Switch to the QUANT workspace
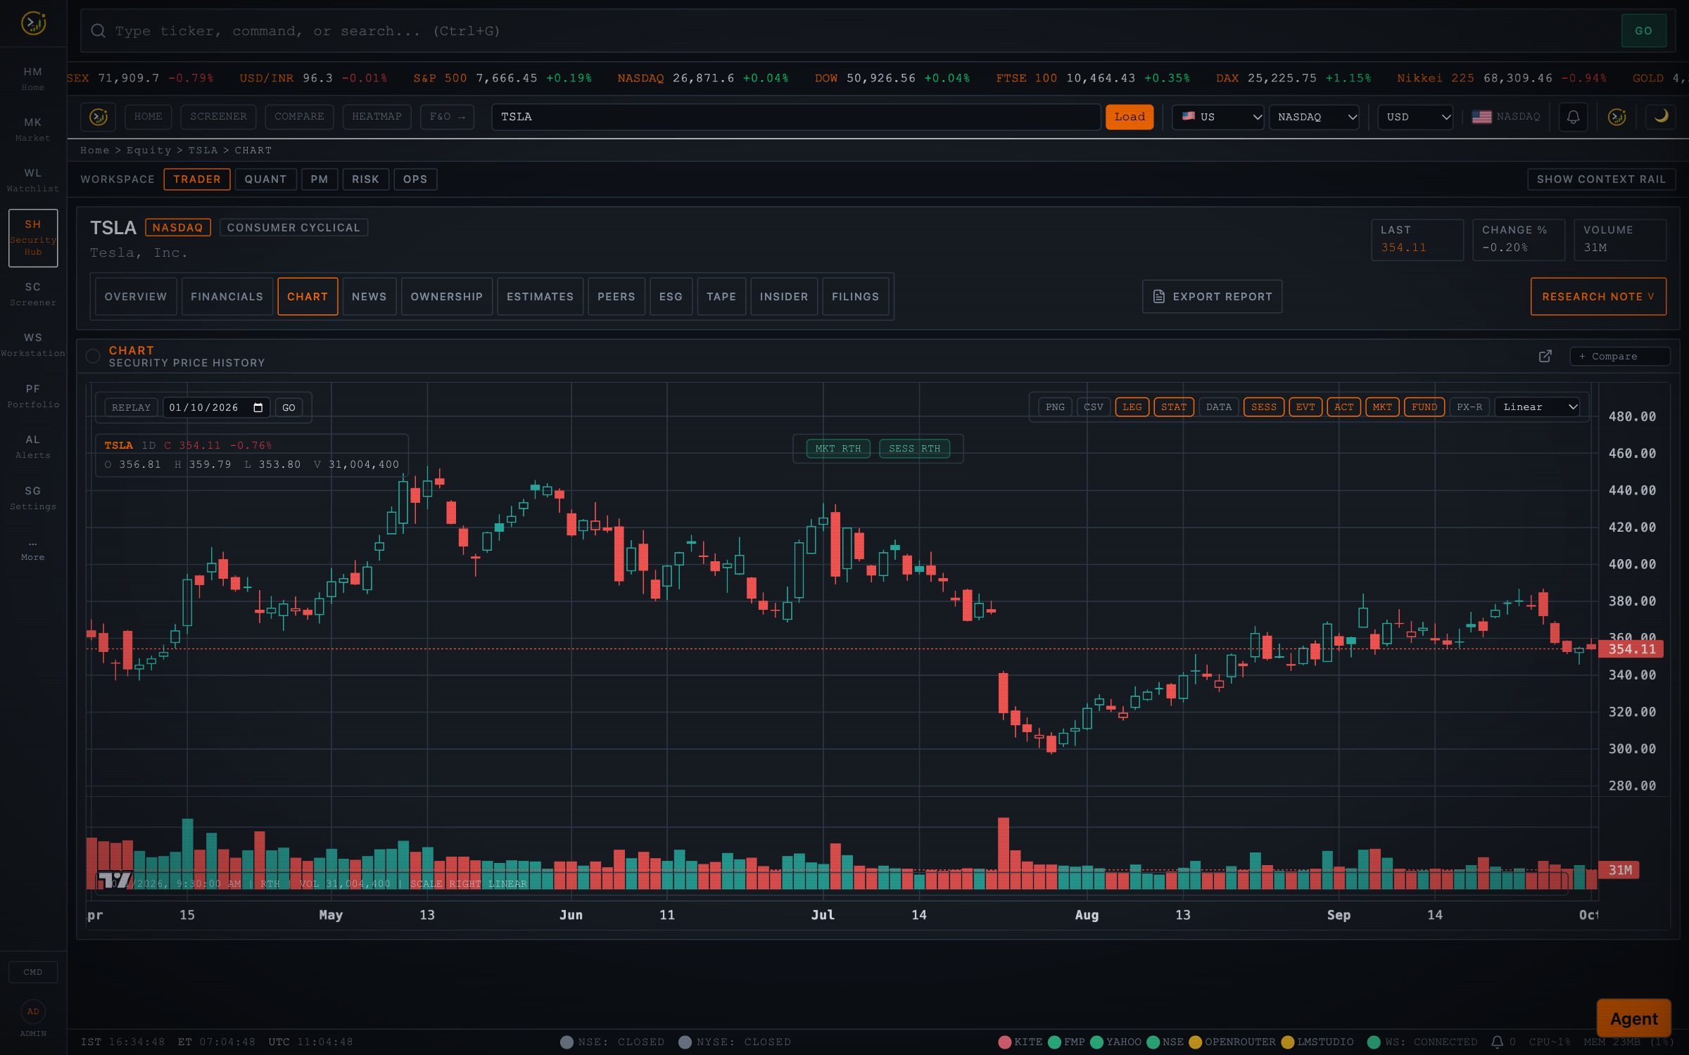This screenshot has width=1689, height=1055. point(265,179)
